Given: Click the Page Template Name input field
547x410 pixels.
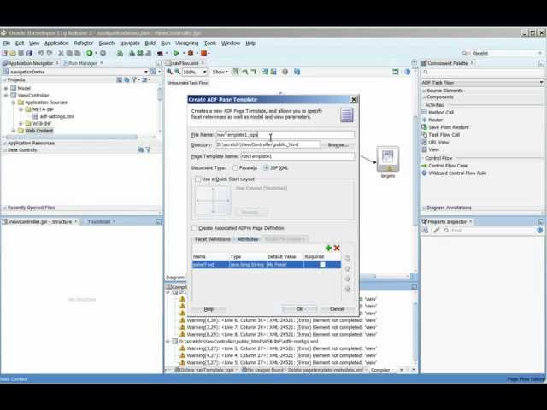Looking at the screenshot, I should tap(297, 156).
